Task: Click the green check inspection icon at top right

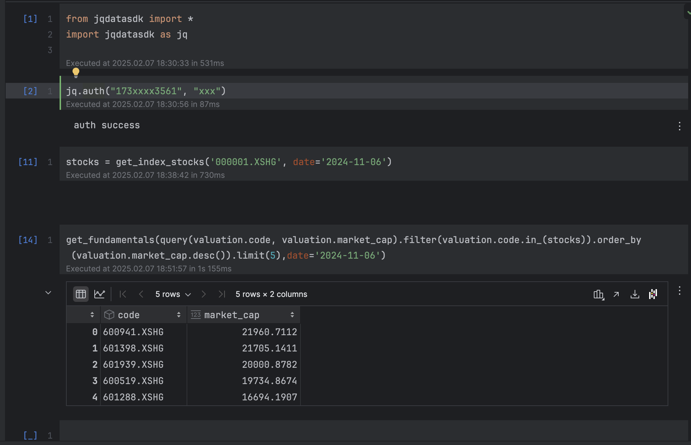Action: (688, 12)
